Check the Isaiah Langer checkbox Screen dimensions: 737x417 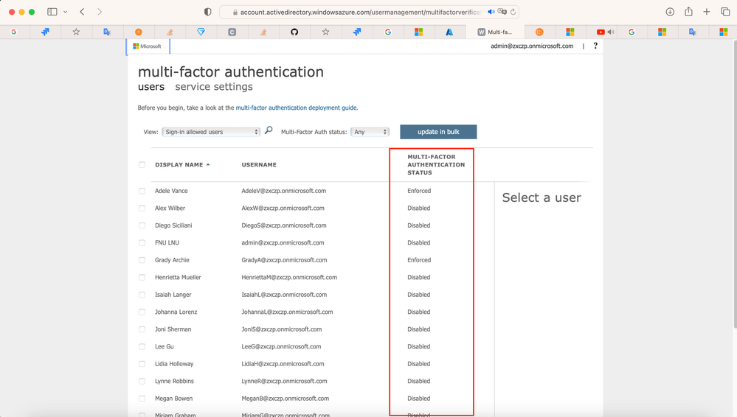click(142, 295)
